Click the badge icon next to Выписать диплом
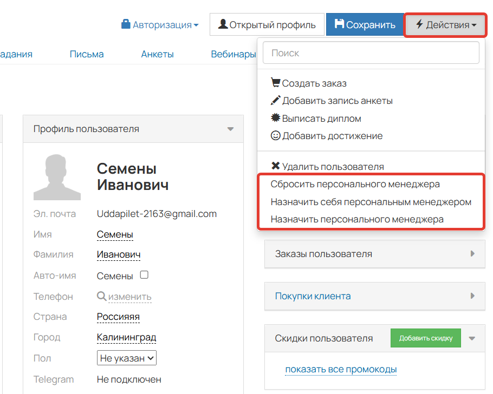Screen dimensions: 493x394 pos(275,118)
